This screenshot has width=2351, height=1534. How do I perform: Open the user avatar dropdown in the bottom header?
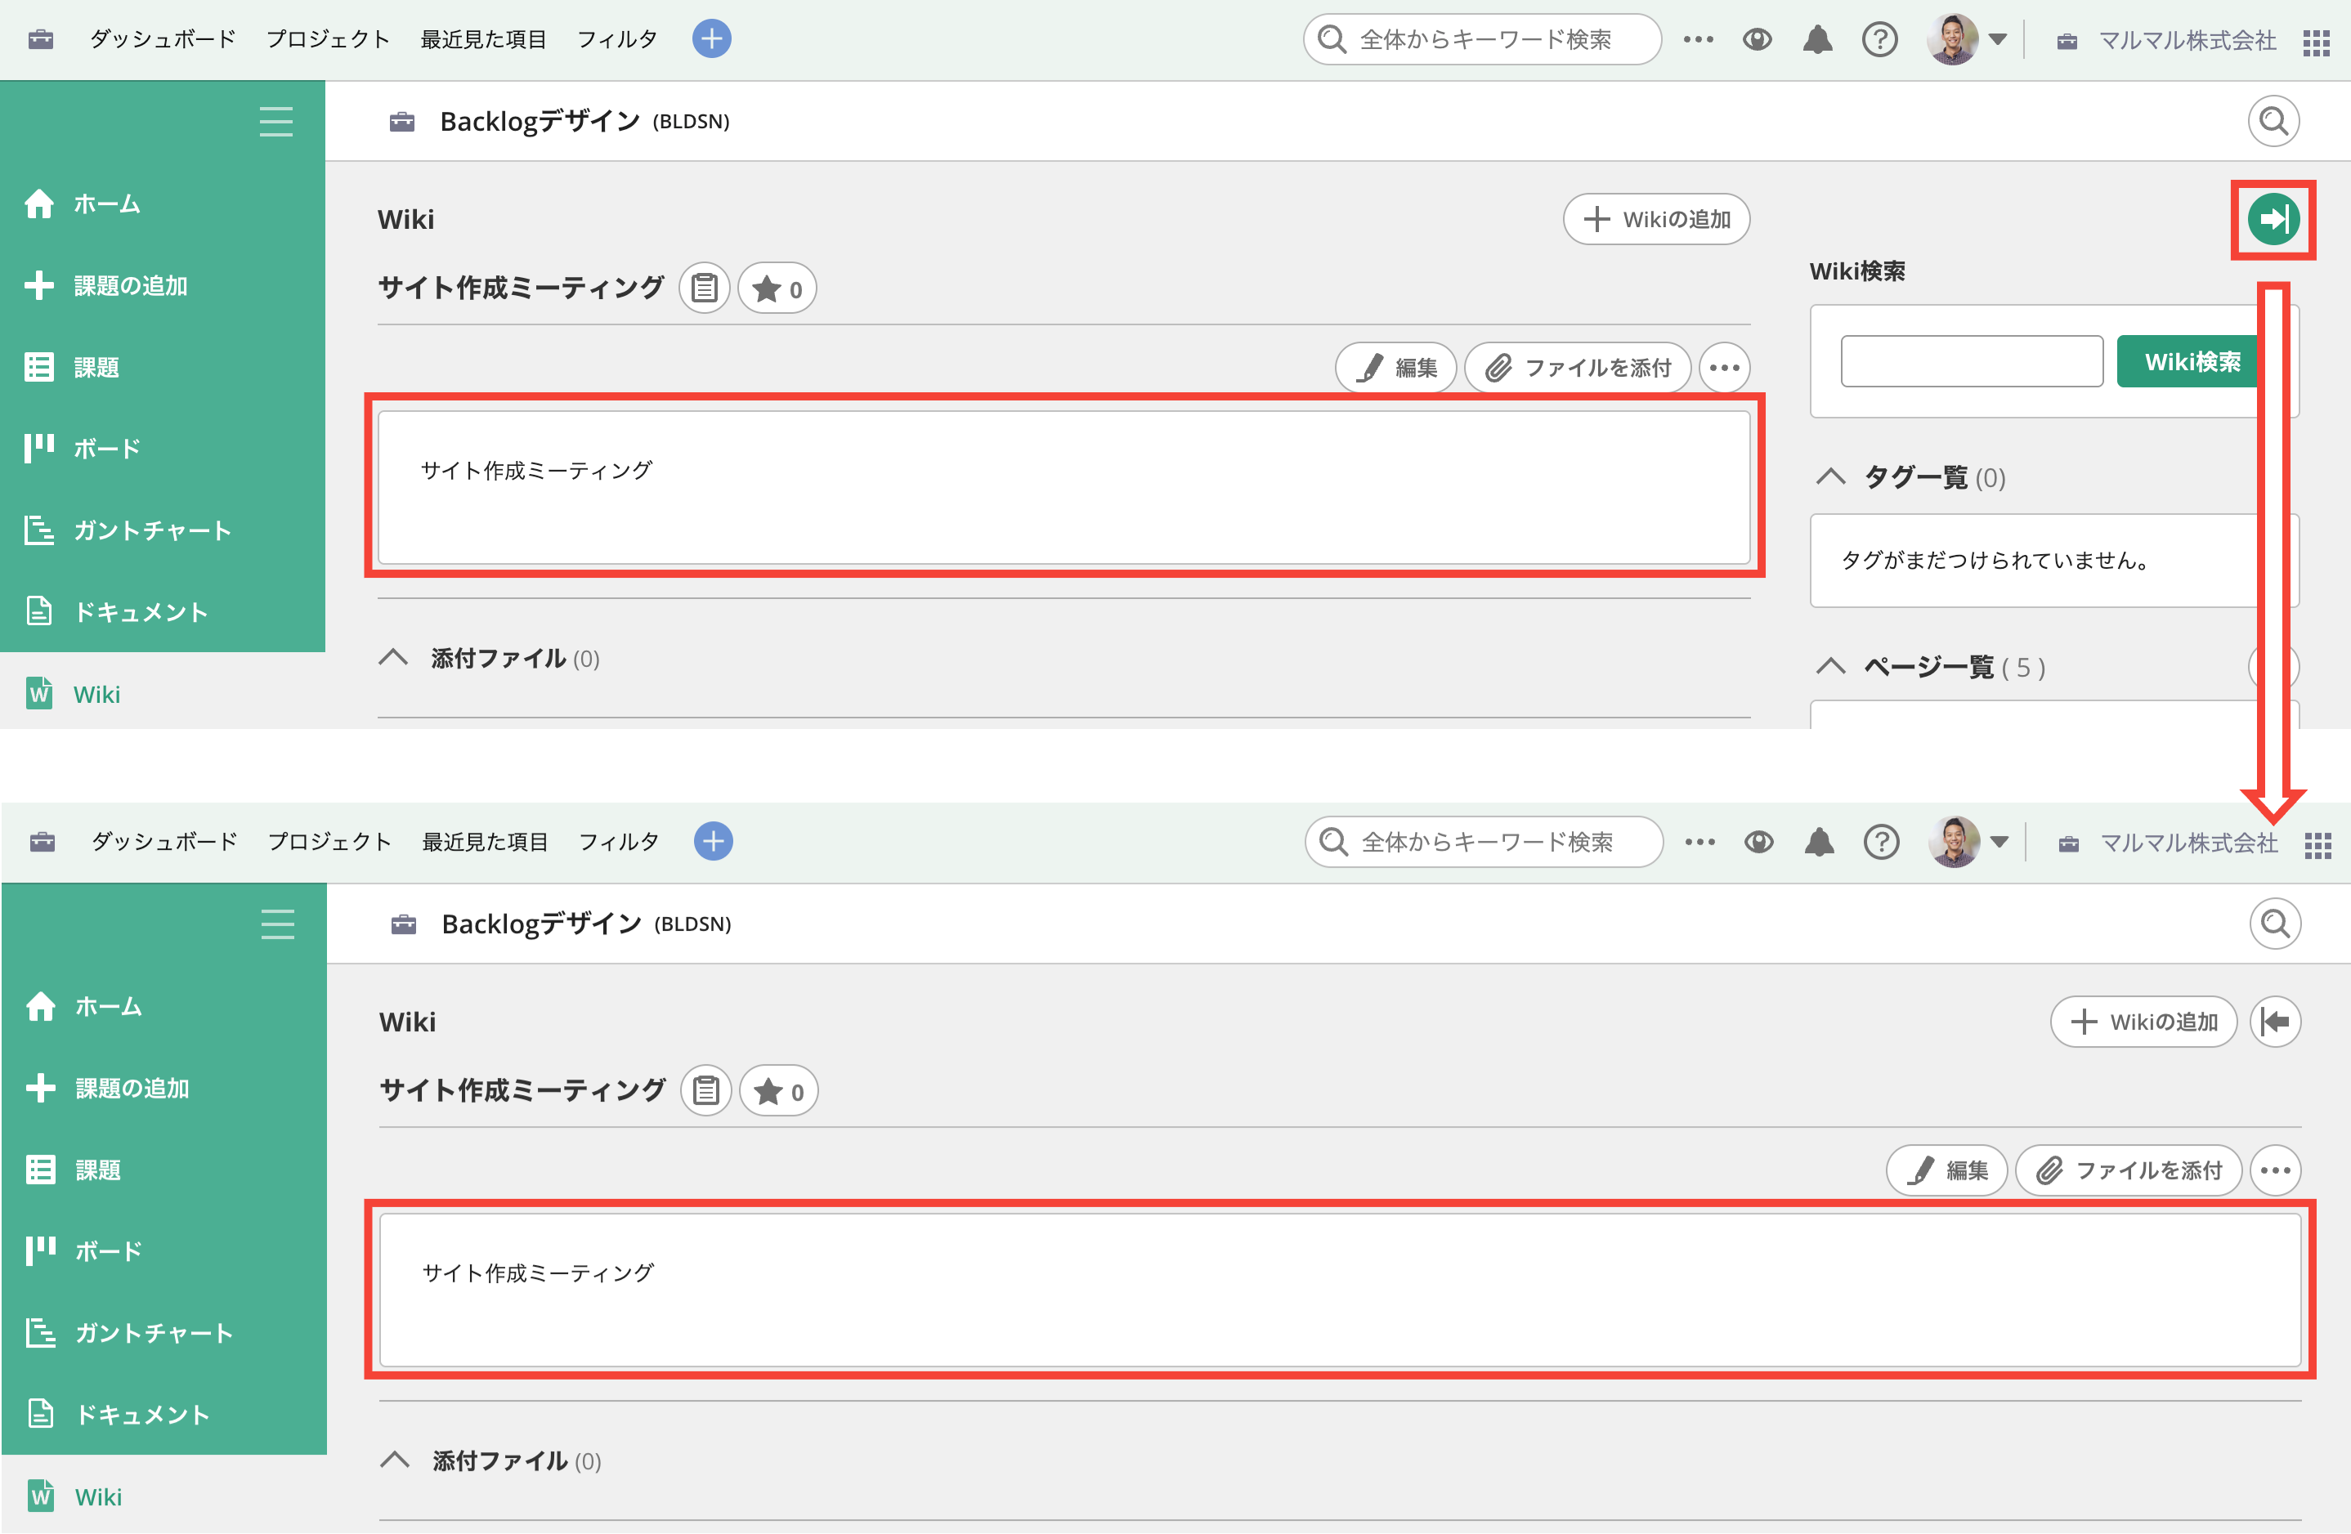1968,842
